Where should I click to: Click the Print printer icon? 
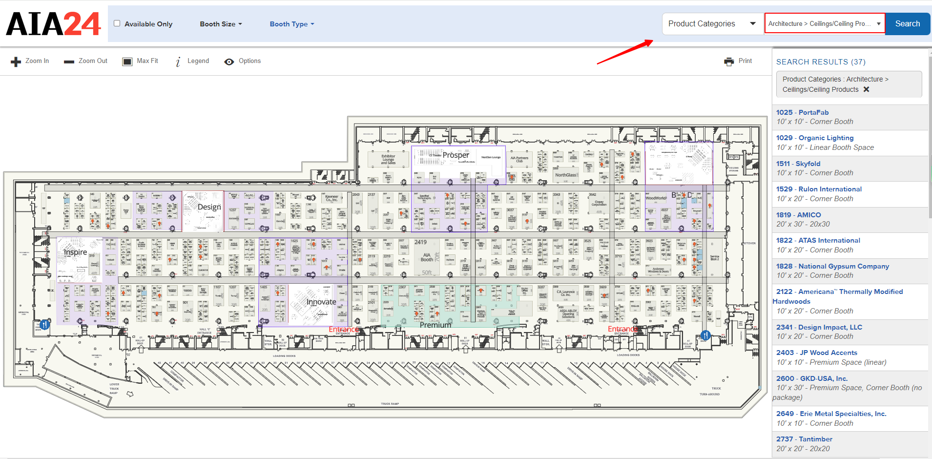729,62
